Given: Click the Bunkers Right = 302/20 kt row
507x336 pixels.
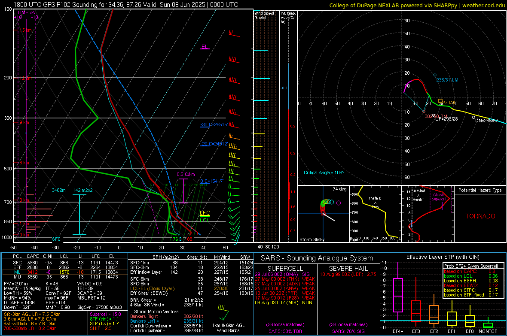Looking at the screenshot, I should point(167,316).
